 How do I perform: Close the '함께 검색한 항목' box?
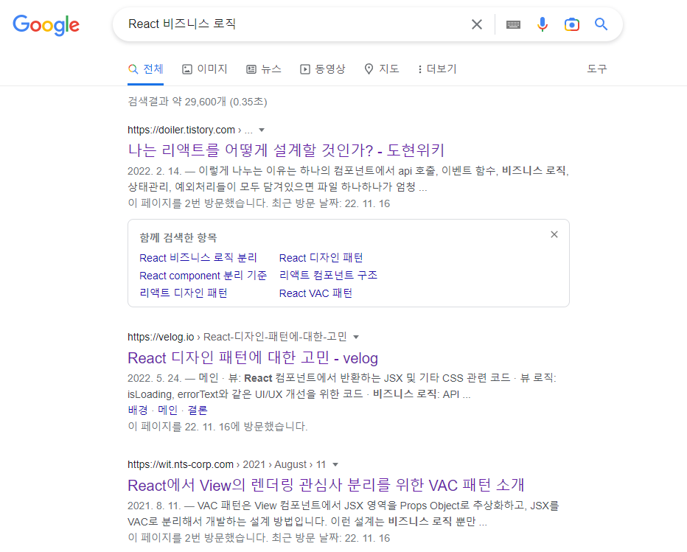pos(554,234)
